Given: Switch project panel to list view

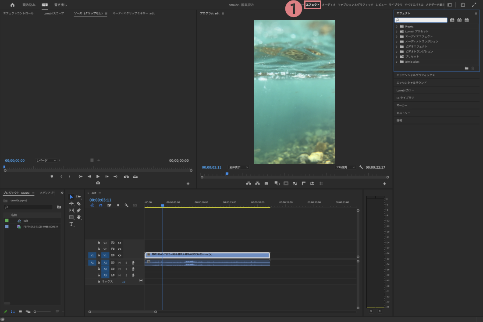Looking at the screenshot, I should tap(13, 311).
